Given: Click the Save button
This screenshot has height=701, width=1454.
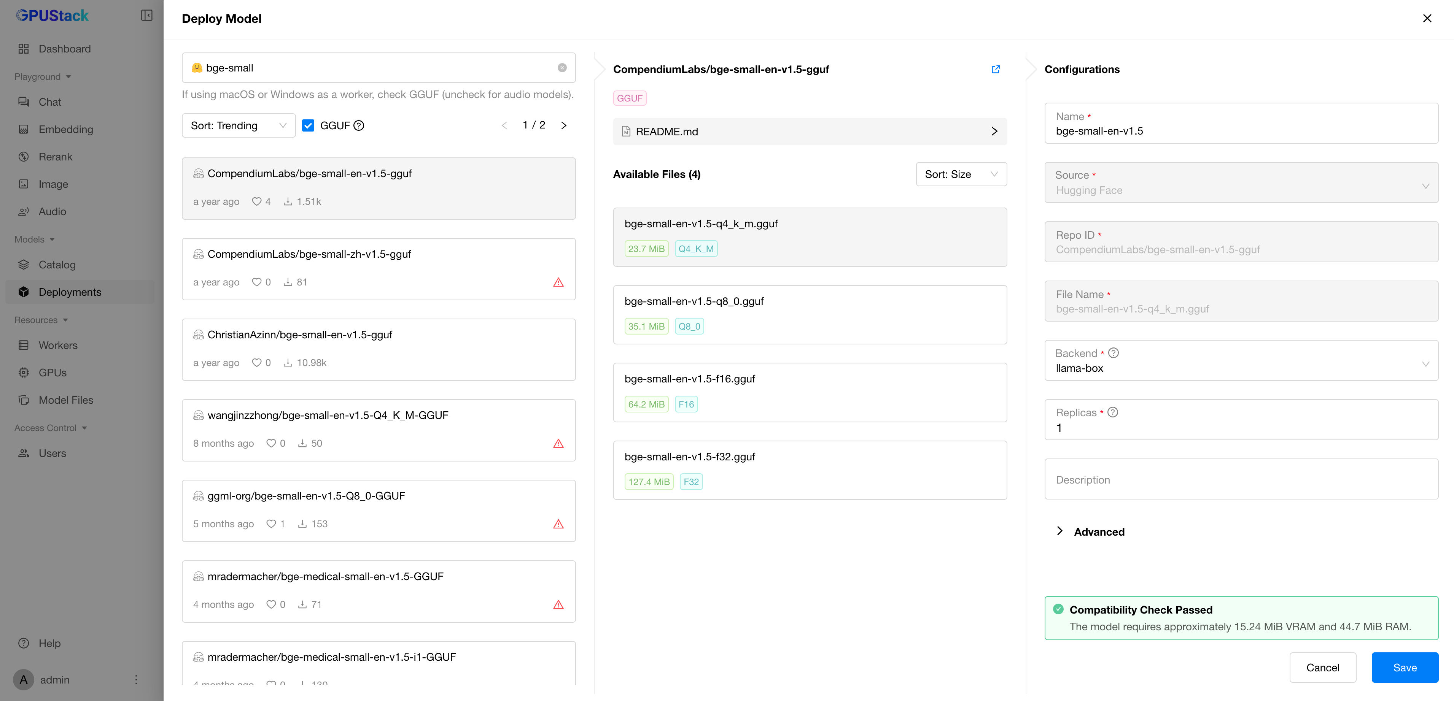Looking at the screenshot, I should tap(1404, 668).
